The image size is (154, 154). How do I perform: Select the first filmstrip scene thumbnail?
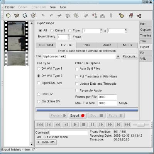click(16, 29)
